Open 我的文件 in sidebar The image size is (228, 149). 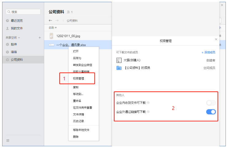(x=17, y=28)
